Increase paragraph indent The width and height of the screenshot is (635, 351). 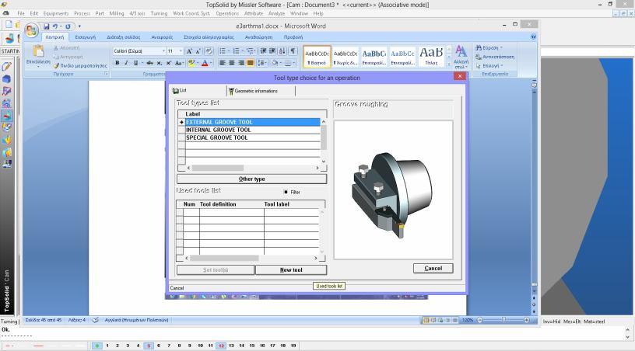[272, 51]
